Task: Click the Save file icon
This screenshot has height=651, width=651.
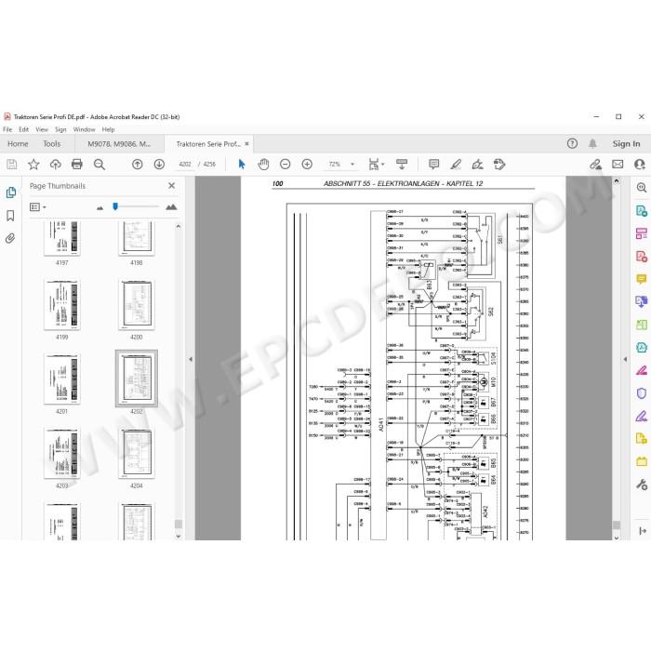Action: pyautogui.click(x=12, y=165)
